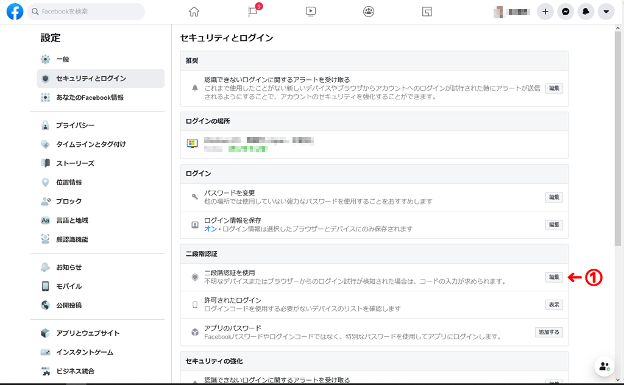Click the plus Create button
624x385 pixels.
point(545,12)
